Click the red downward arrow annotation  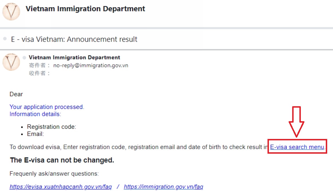[x=296, y=121]
